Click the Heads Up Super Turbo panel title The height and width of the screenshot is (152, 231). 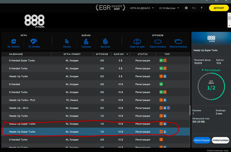click(205, 50)
